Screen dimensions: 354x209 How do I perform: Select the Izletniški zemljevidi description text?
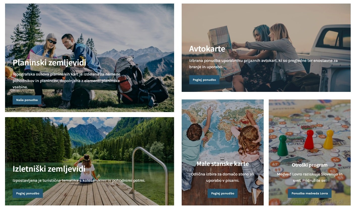point(79,180)
